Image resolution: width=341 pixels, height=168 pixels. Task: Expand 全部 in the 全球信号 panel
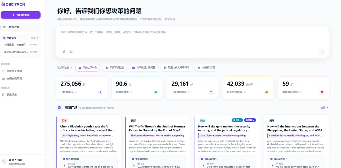[35, 38]
